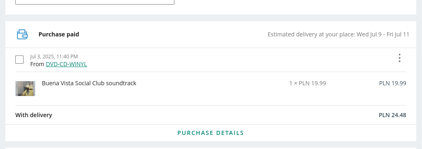
Task: Tick the checkbox next to the Jul 3 purchase
Action: (19, 60)
